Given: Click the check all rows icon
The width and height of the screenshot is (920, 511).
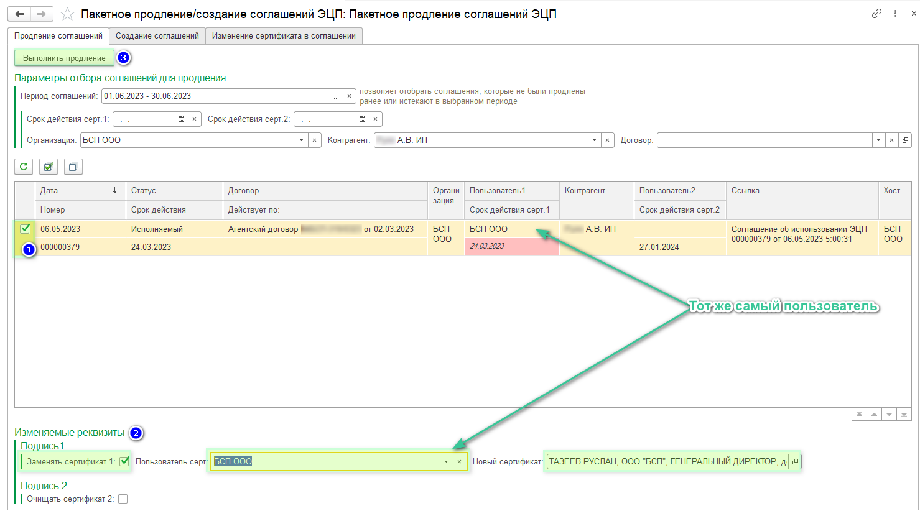Looking at the screenshot, I should coord(49,167).
